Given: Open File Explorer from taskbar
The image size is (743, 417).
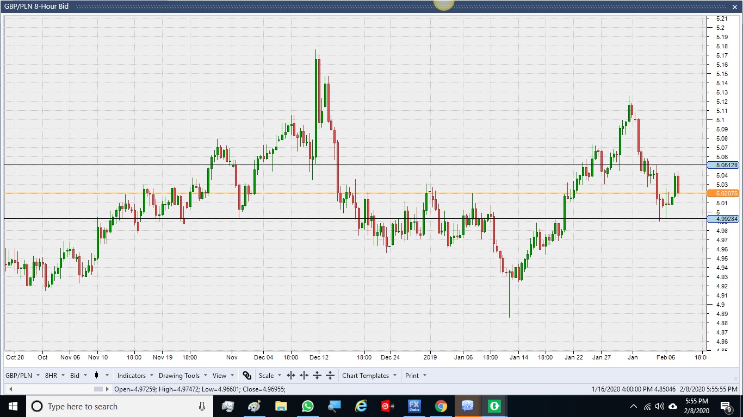Looking at the screenshot, I should pyautogui.click(x=281, y=406).
